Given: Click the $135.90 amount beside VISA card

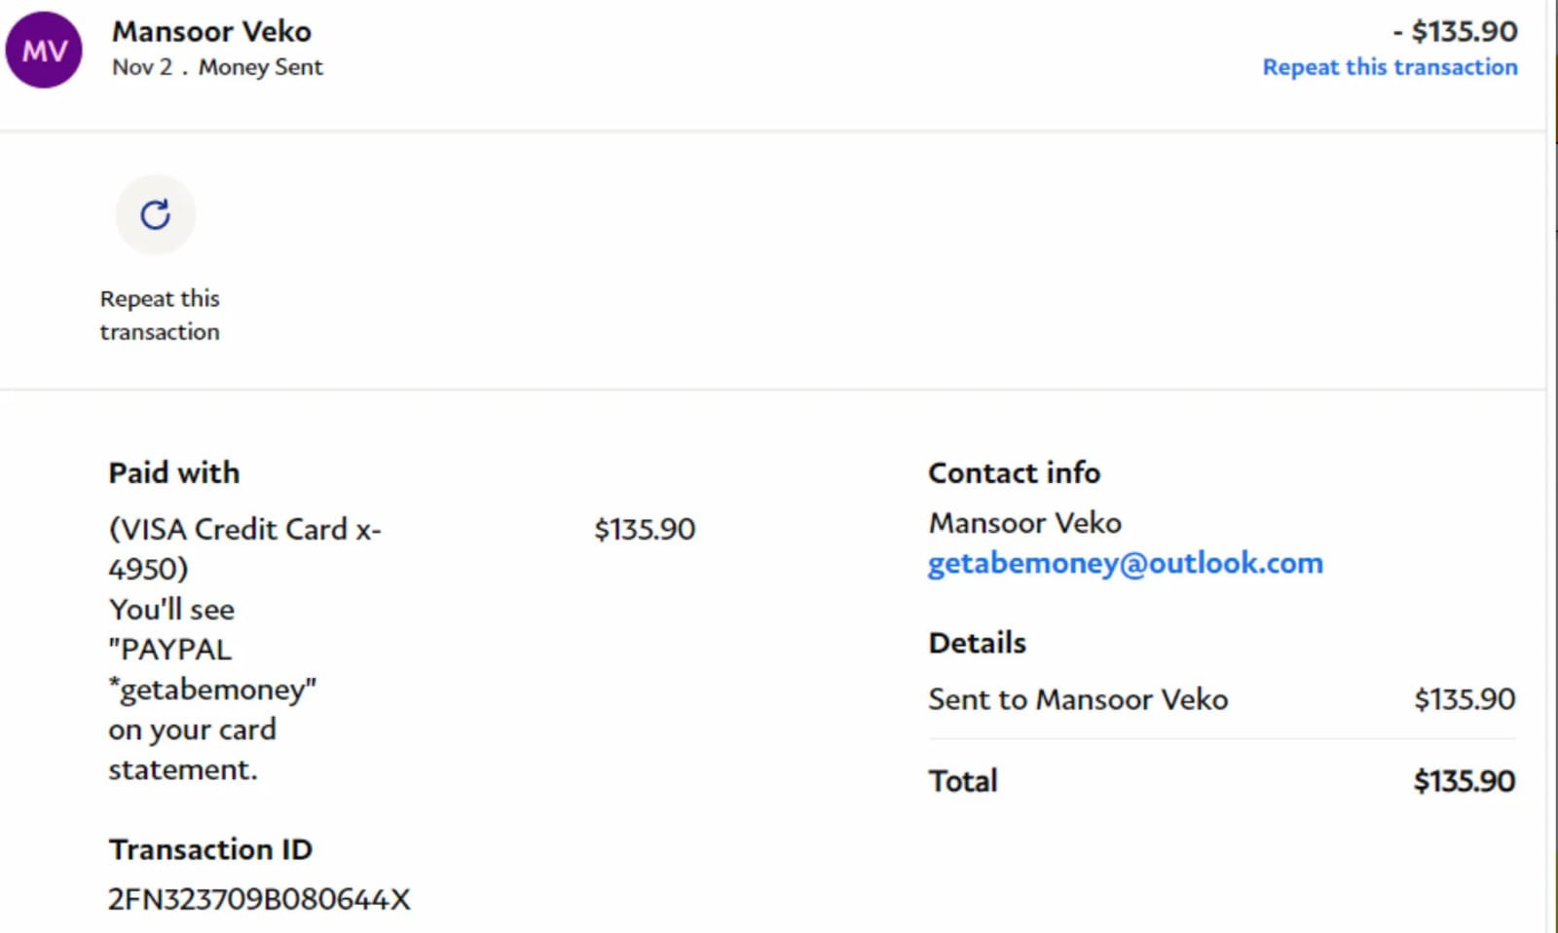Looking at the screenshot, I should 645,529.
